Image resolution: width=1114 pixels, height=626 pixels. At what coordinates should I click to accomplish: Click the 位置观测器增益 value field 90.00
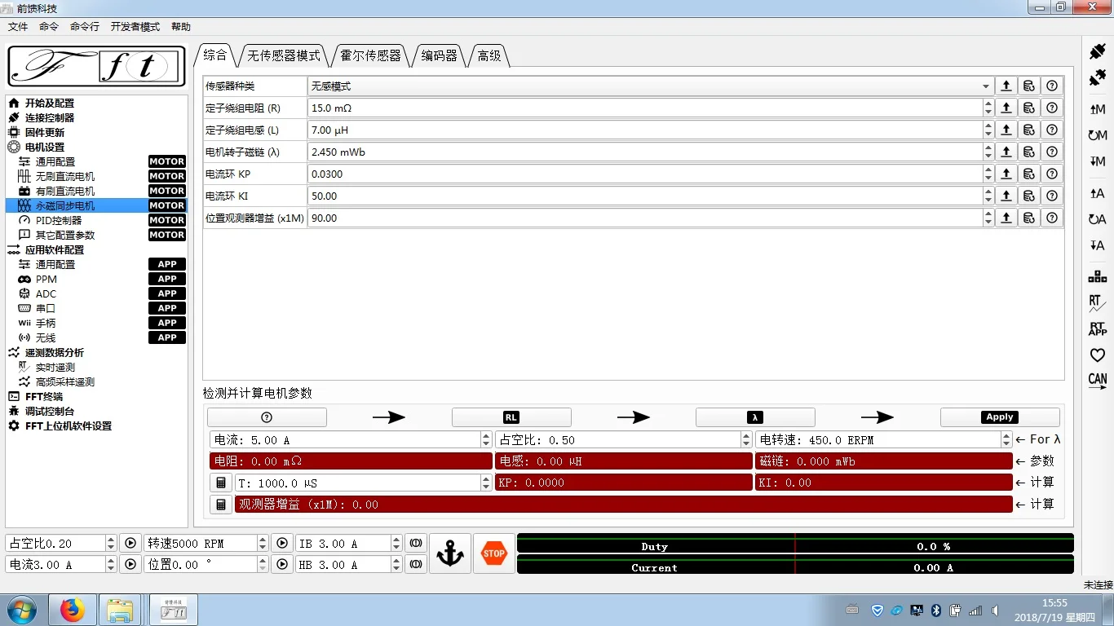645,218
